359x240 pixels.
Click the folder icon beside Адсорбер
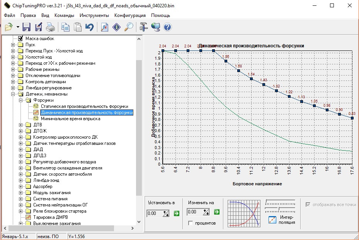click(x=28, y=186)
